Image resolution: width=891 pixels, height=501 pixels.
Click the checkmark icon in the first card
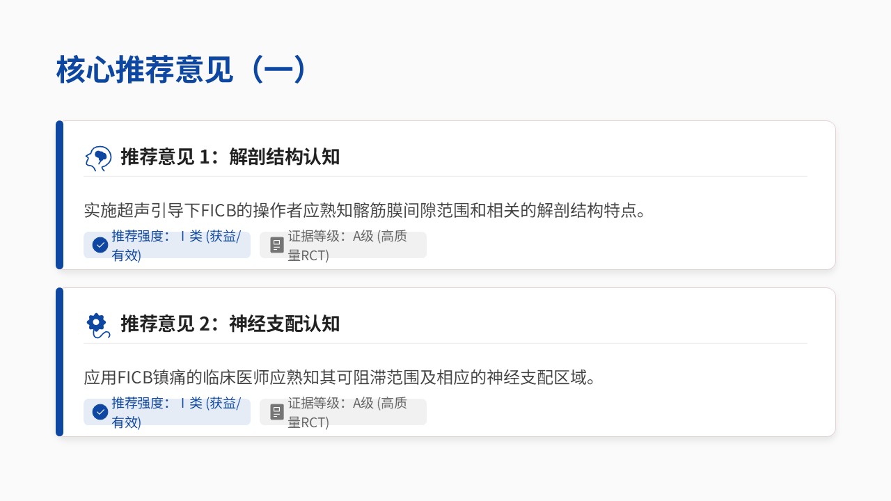pos(100,245)
